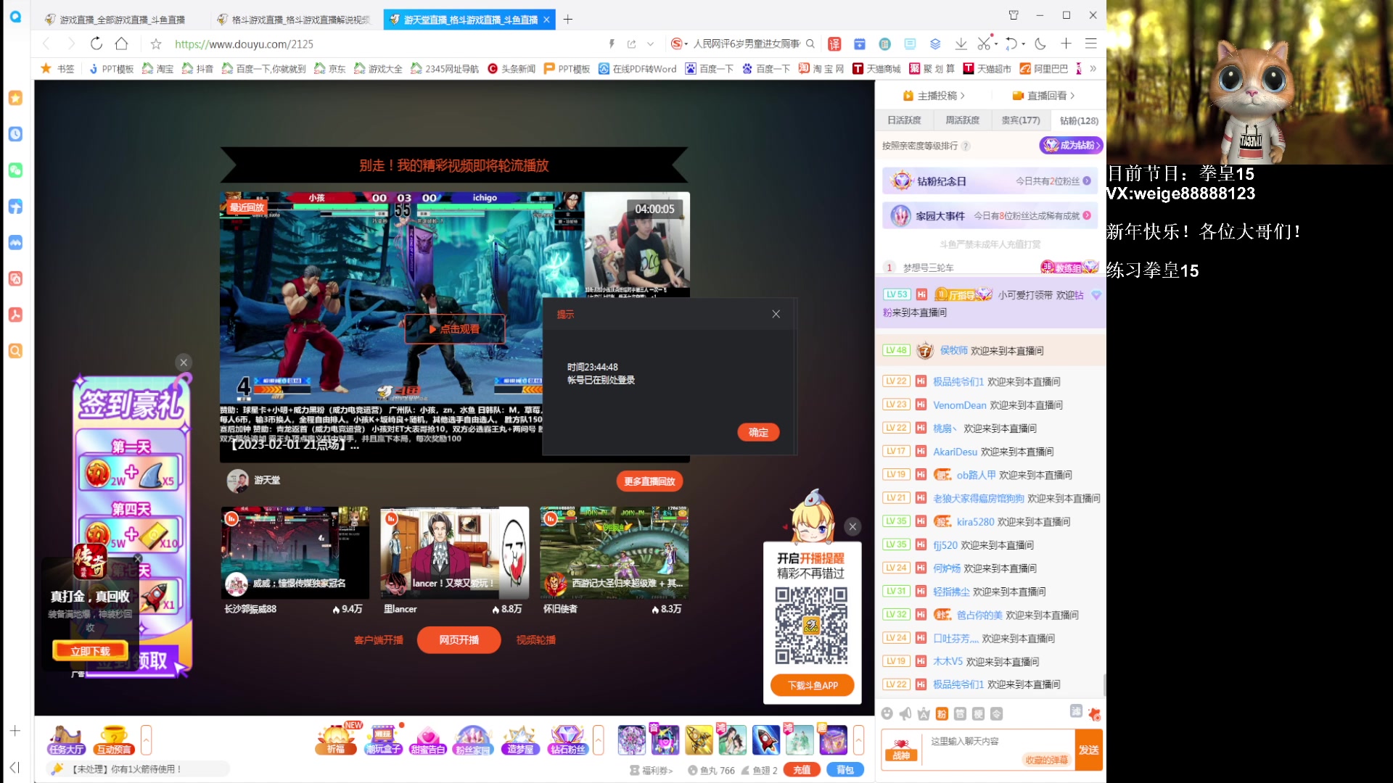This screenshot has width=1393, height=783.
Task: Open 福利券 welfare coupons link
Action: click(652, 771)
